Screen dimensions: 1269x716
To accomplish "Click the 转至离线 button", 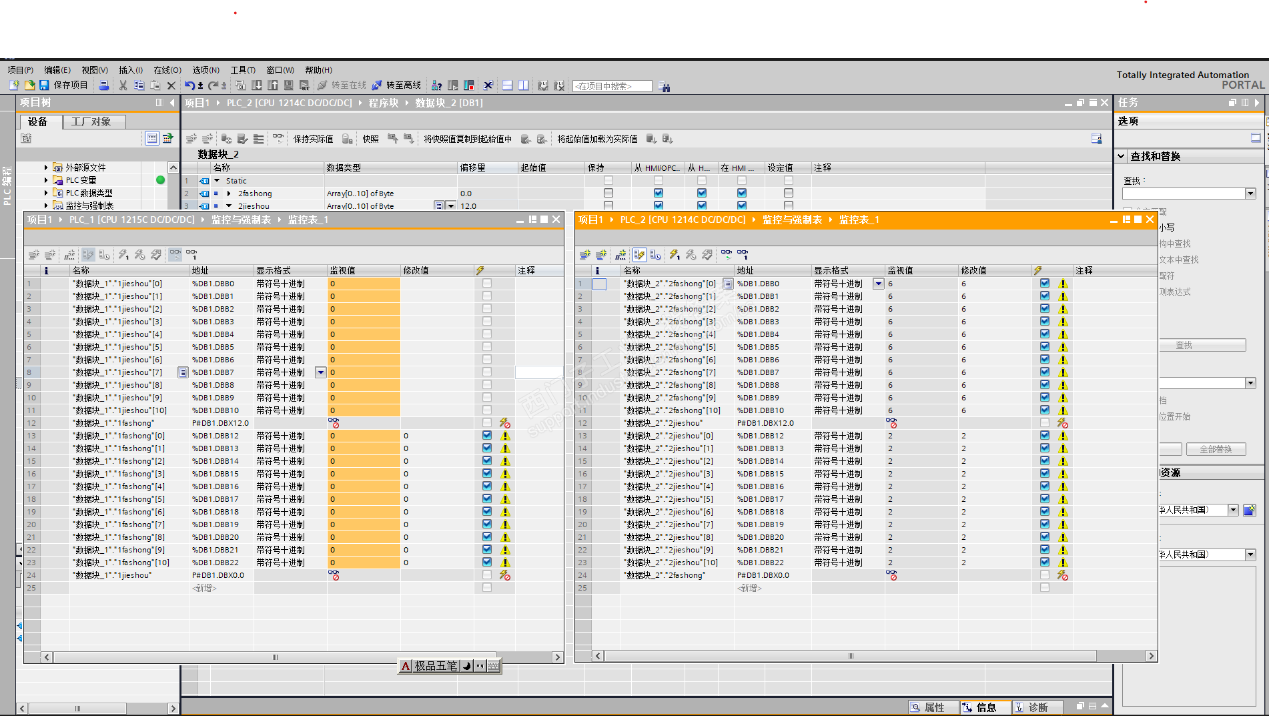I will tap(396, 85).
